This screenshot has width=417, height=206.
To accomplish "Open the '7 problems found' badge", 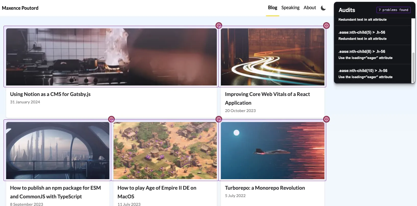I will click(393, 10).
